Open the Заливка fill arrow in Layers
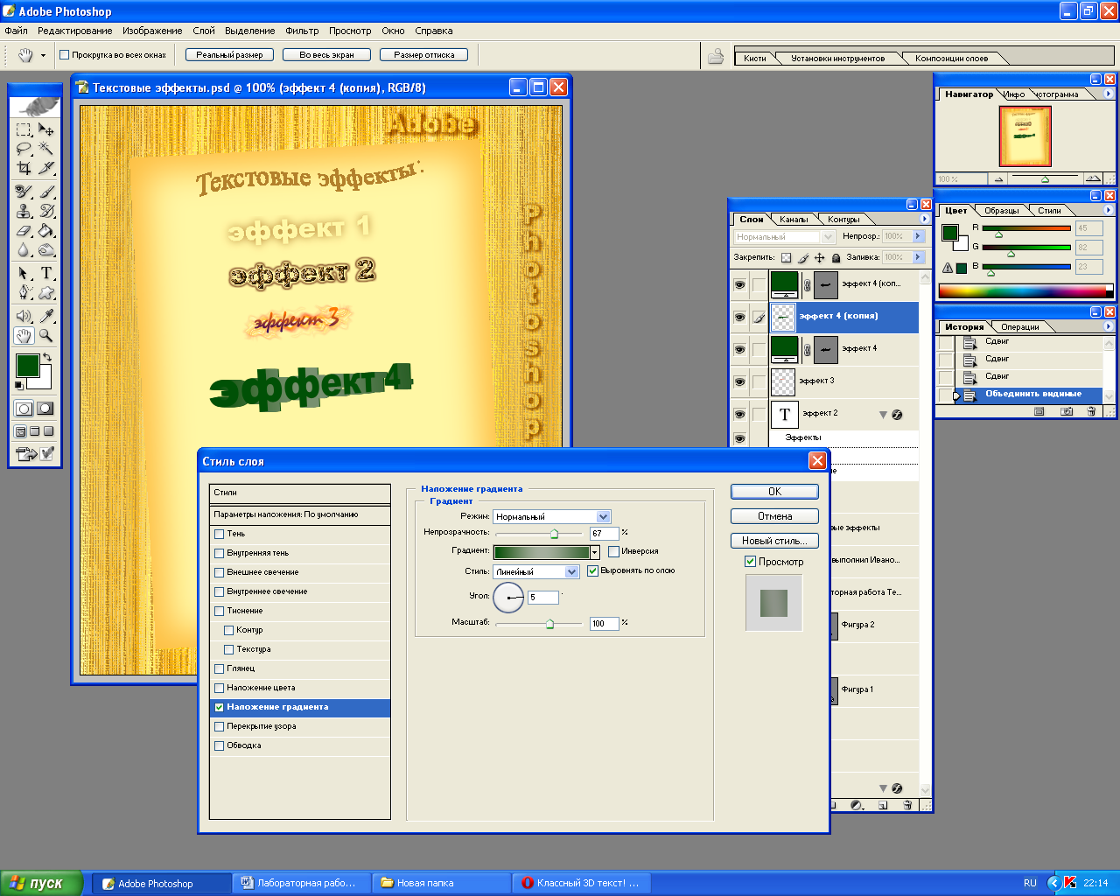1120x896 pixels. coord(919,257)
